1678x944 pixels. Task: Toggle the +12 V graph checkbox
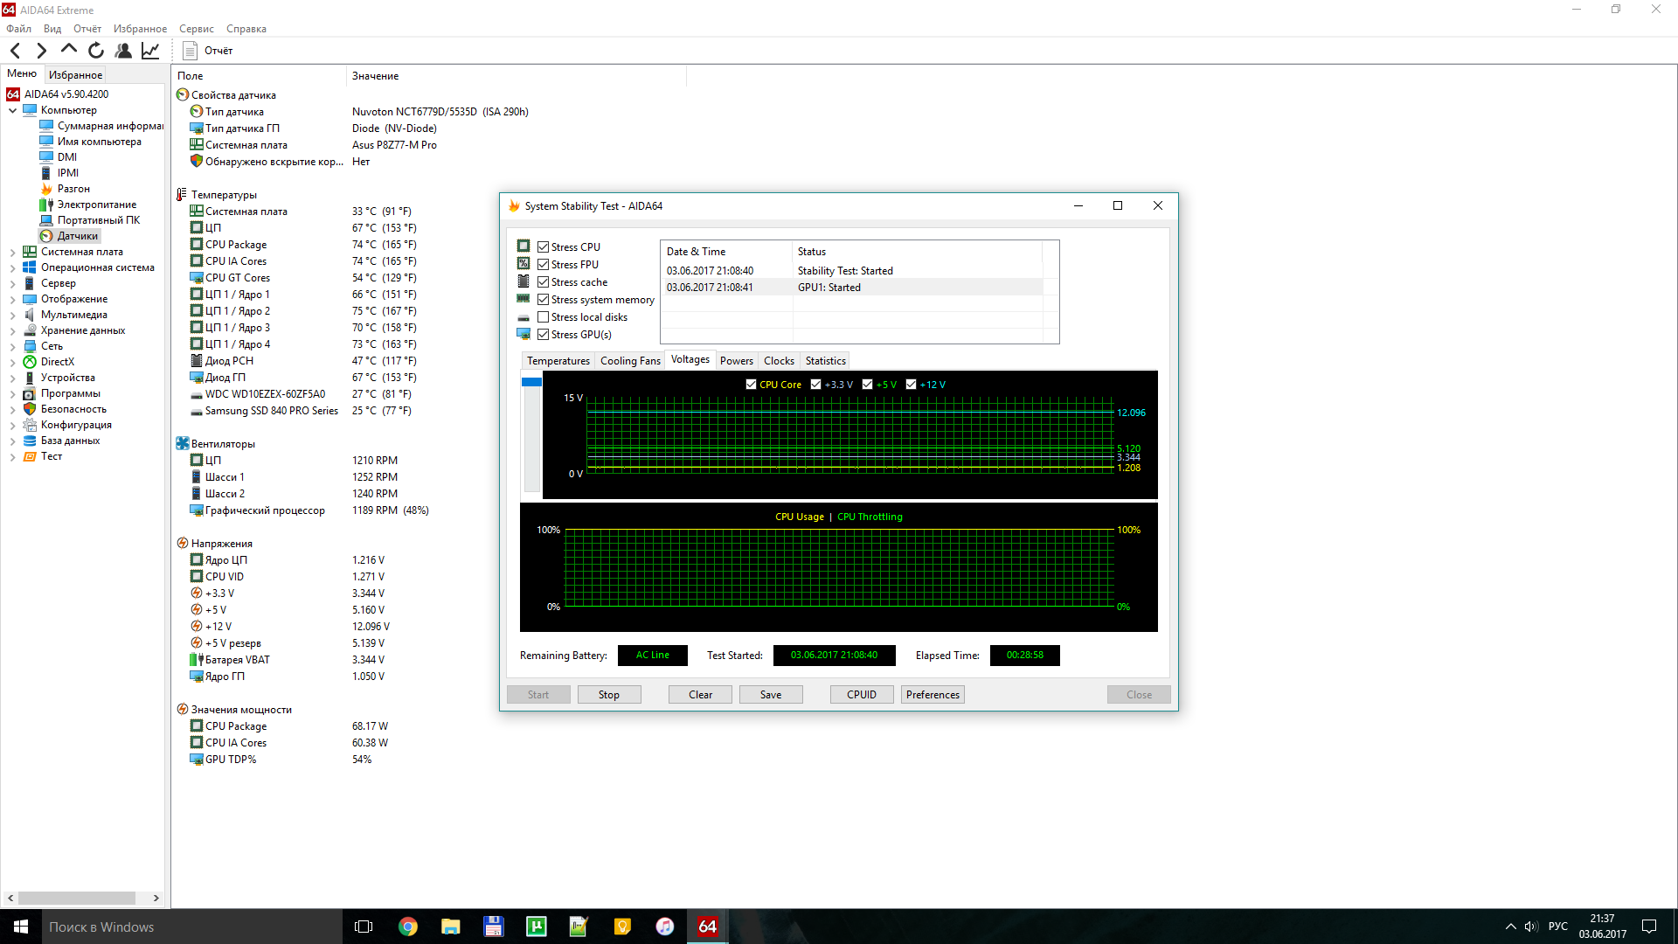911,385
